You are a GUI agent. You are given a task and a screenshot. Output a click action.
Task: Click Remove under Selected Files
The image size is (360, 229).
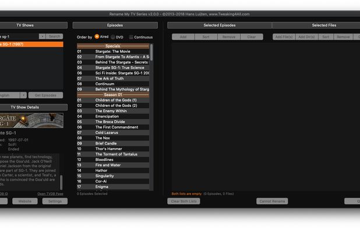pyautogui.click(x=343, y=37)
